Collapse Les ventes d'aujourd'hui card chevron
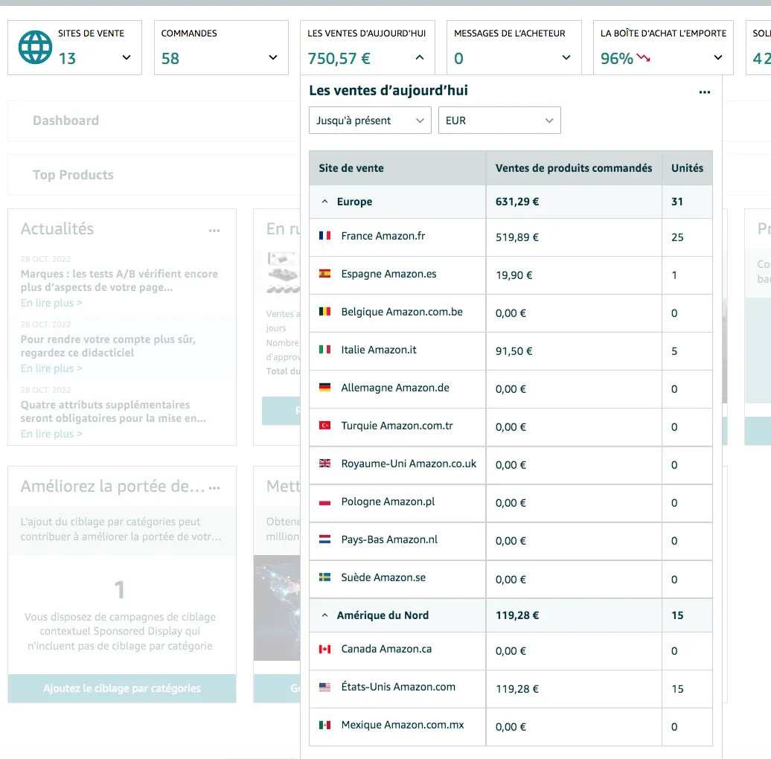This screenshot has width=771, height=759. pyautogui.click(x=420, y=57)
